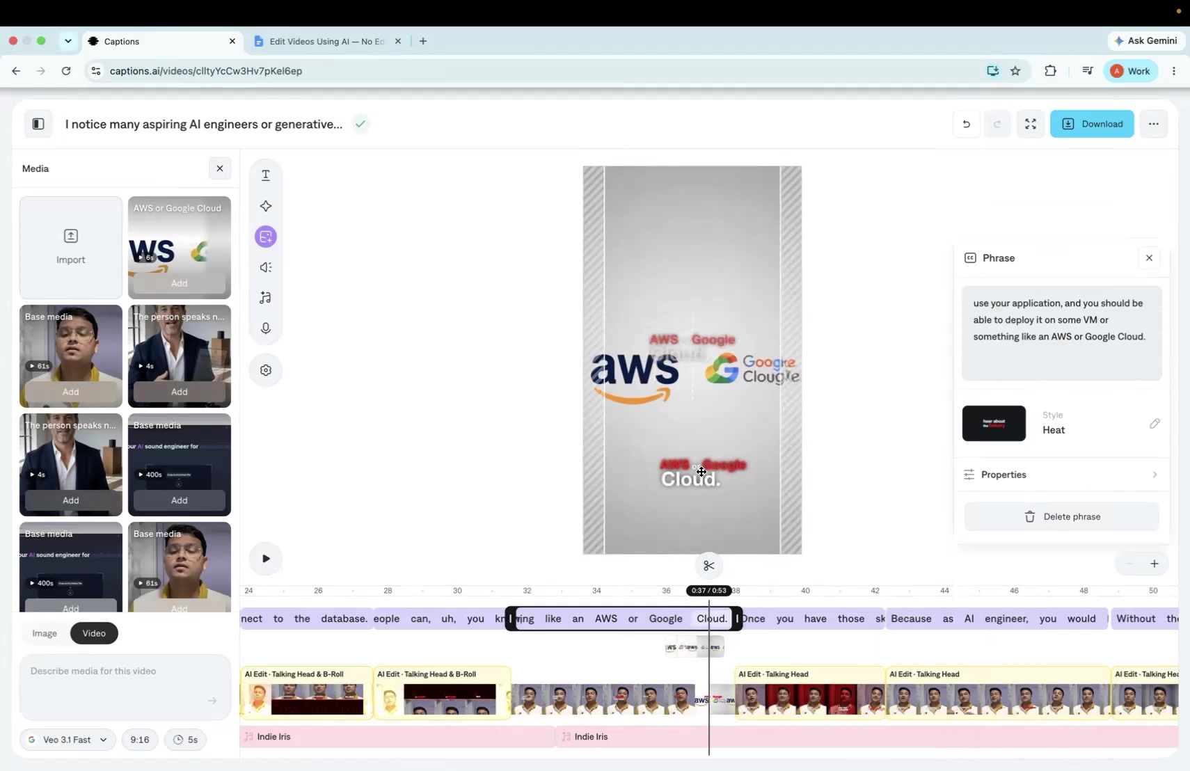The height and width of the screenshot is (771, 1190).
Task: Switch to Edit Videos Using AI tab
Action: [x=327, y=41]
